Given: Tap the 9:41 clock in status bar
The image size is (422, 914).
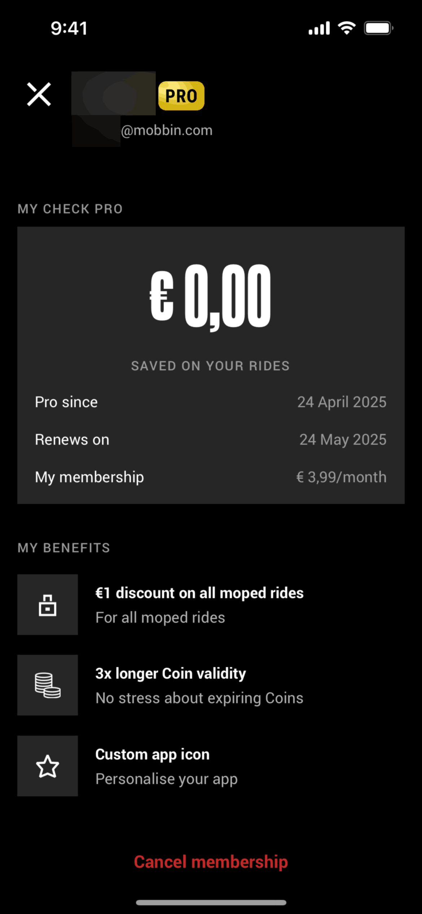Looking at the screenshot, I should (x=69, y=28).
